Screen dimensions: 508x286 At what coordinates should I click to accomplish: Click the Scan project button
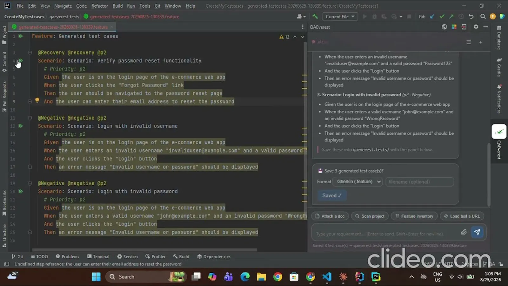point(370,216)
